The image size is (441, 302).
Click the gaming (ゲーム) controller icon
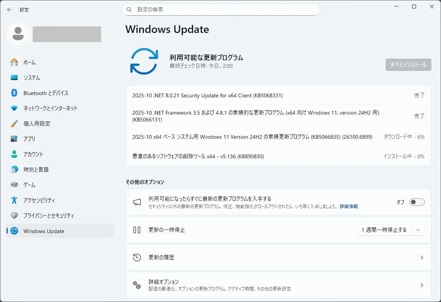click(14, 185)
